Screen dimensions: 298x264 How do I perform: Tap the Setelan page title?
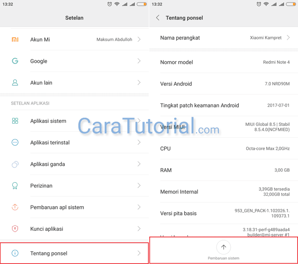click(x=74, y=18)
